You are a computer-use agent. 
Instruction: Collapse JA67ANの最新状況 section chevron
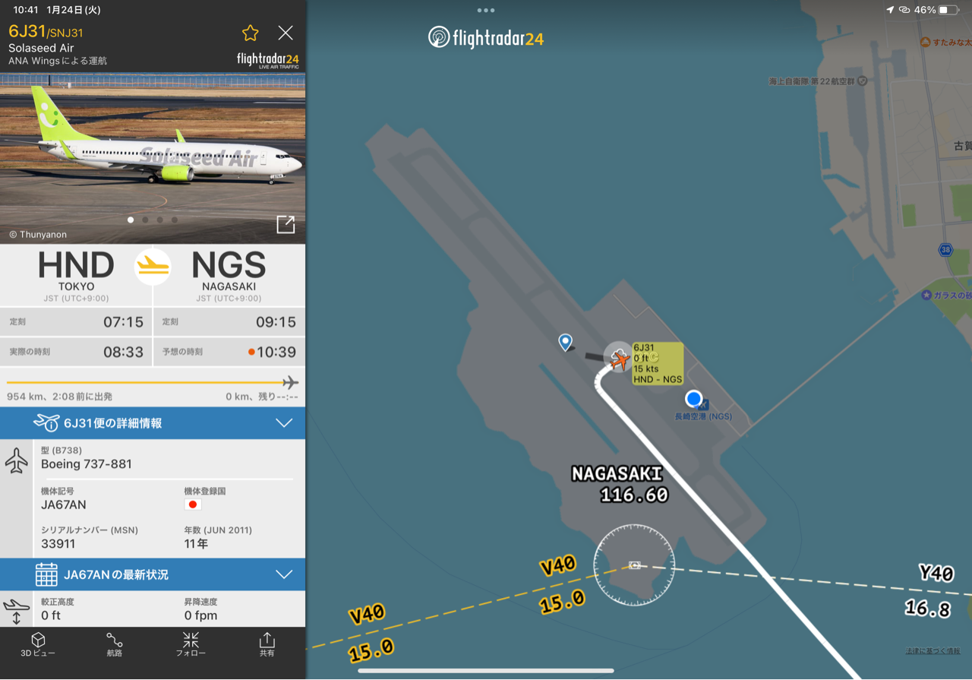[x=284, y=574]
